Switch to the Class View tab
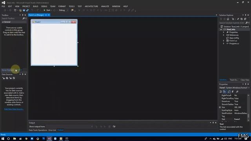The height and width of the screenshot is (141, 251). 245,80
